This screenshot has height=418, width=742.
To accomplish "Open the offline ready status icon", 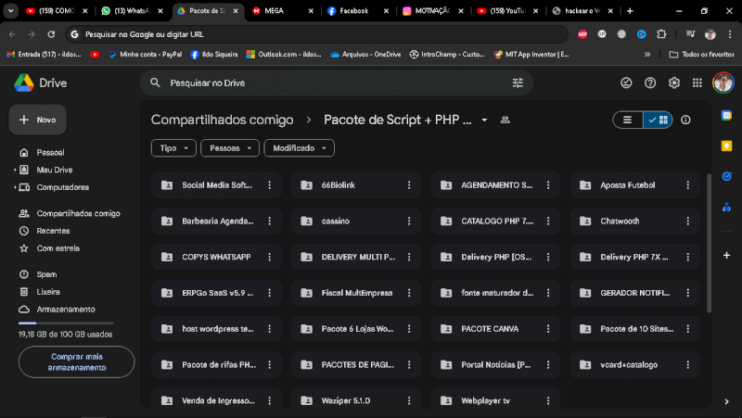I will 626,83.
